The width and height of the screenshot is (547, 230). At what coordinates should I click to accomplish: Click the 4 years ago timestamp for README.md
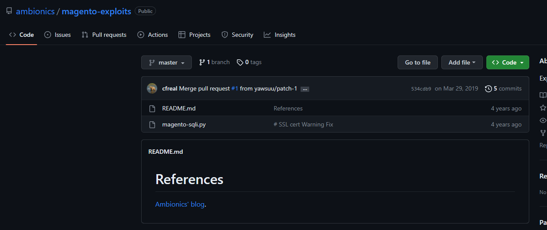click(506, 108)
